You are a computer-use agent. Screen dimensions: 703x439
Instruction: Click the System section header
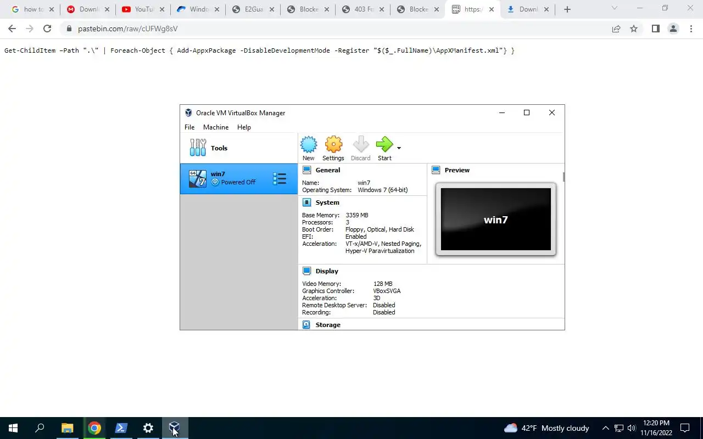point(327,202)
